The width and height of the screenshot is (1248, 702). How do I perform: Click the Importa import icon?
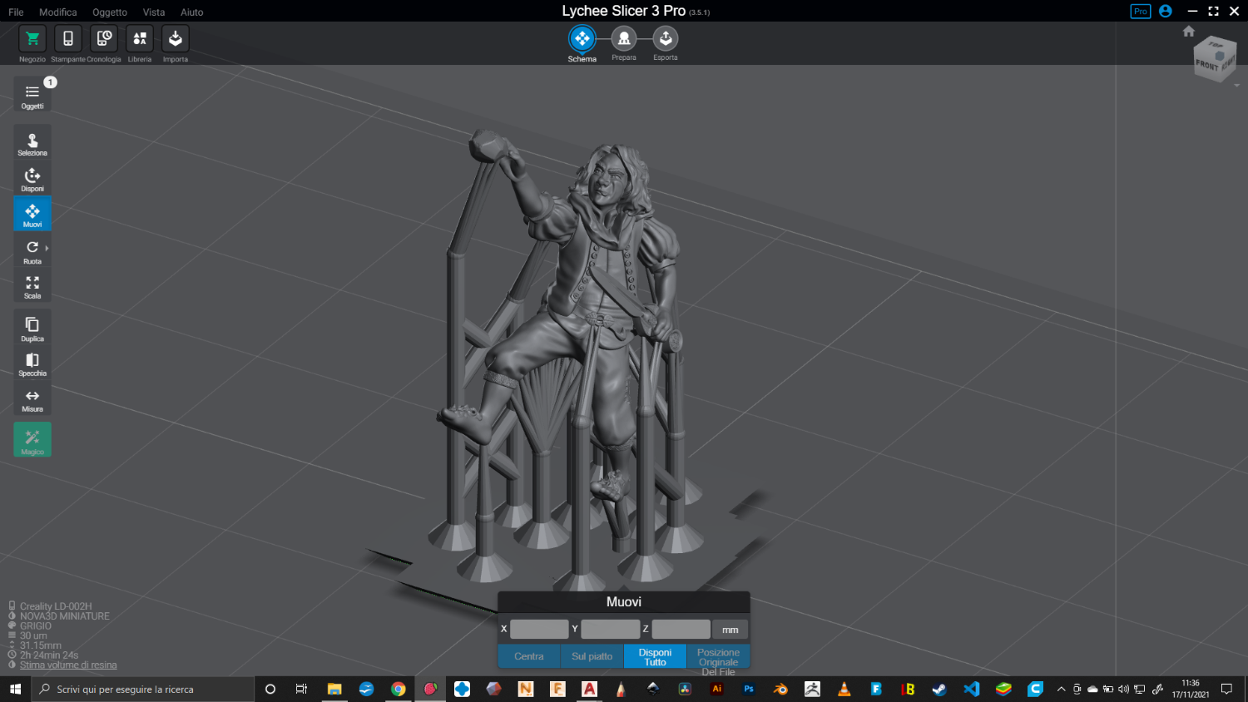tap(176, 39)
